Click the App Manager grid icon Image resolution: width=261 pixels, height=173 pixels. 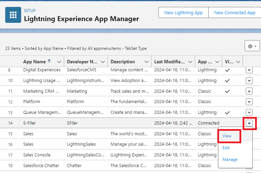[13, 15]
